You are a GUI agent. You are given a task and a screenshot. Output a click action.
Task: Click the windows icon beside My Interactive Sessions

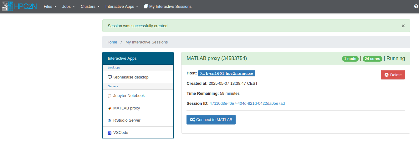[x=146, y=6]
